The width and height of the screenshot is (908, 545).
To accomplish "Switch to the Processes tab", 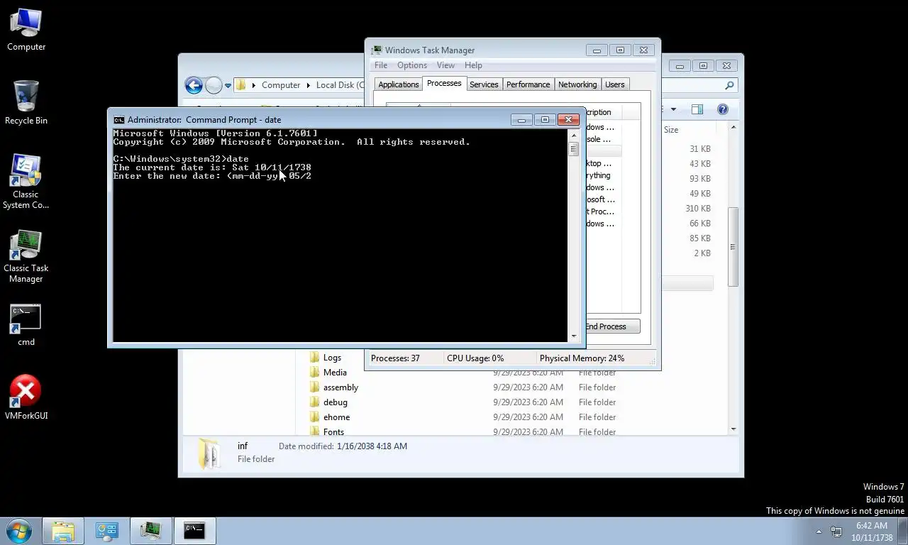I will click(444, 84).
